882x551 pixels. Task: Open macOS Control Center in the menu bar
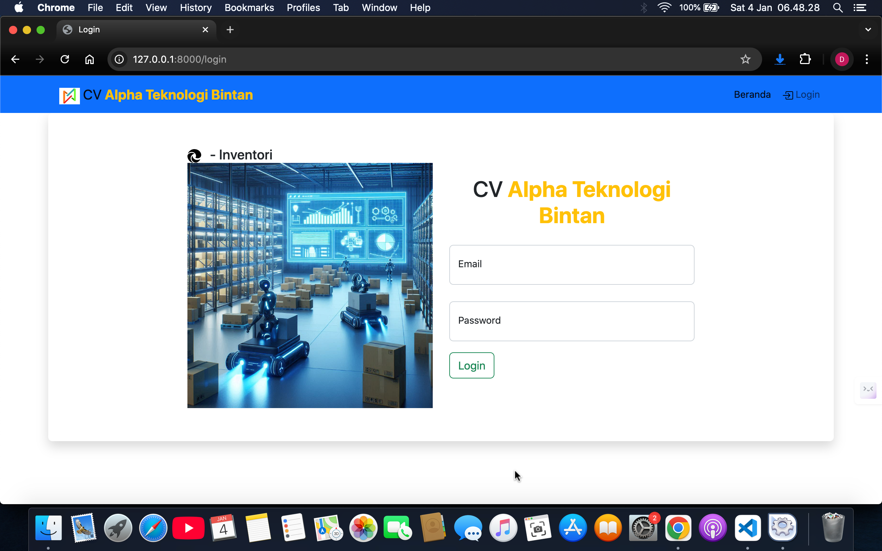860,8
